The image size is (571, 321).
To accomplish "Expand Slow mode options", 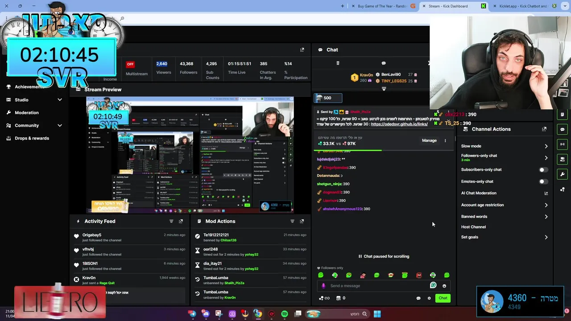I will (546, 146).
